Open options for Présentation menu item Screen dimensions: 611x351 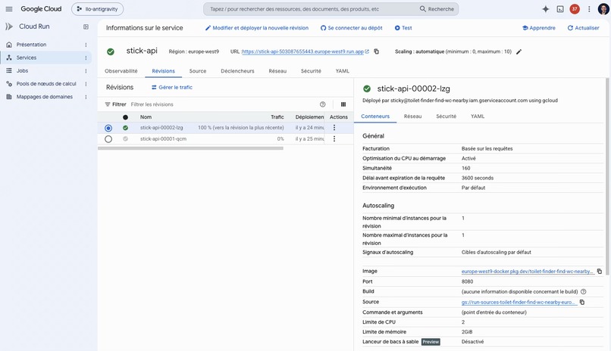(86, 45)
